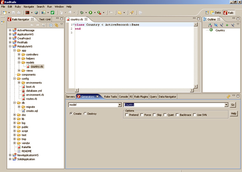Click the green checkmark test toolbar icon

[x=53, y=13]
